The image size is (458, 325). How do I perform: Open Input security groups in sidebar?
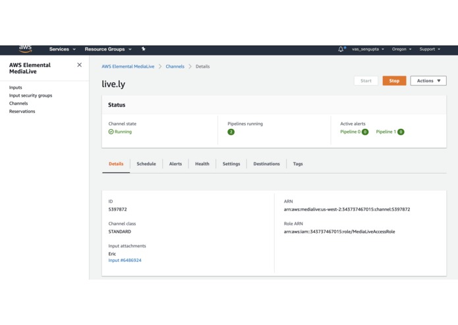pos(31,95)
